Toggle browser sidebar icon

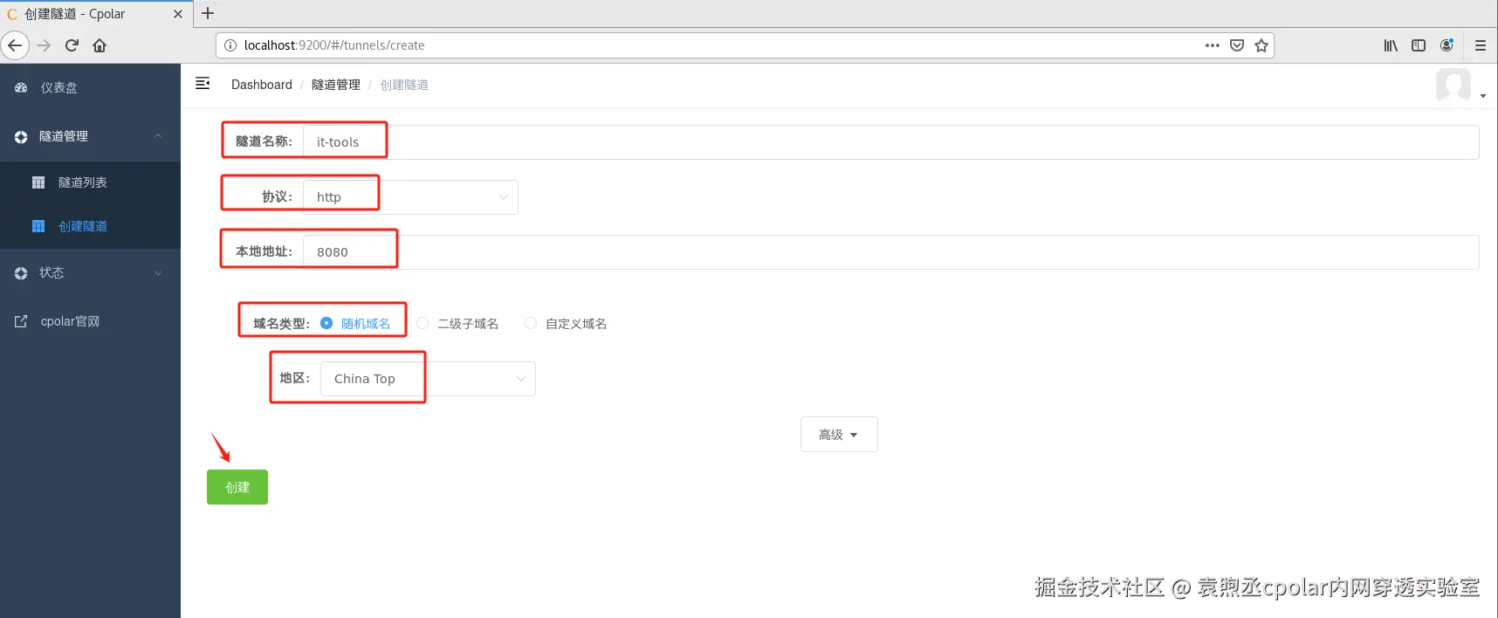(1419, 45)
